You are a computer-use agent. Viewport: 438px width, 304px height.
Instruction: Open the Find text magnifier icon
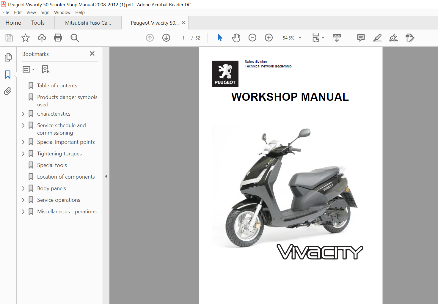pos(75,38)
